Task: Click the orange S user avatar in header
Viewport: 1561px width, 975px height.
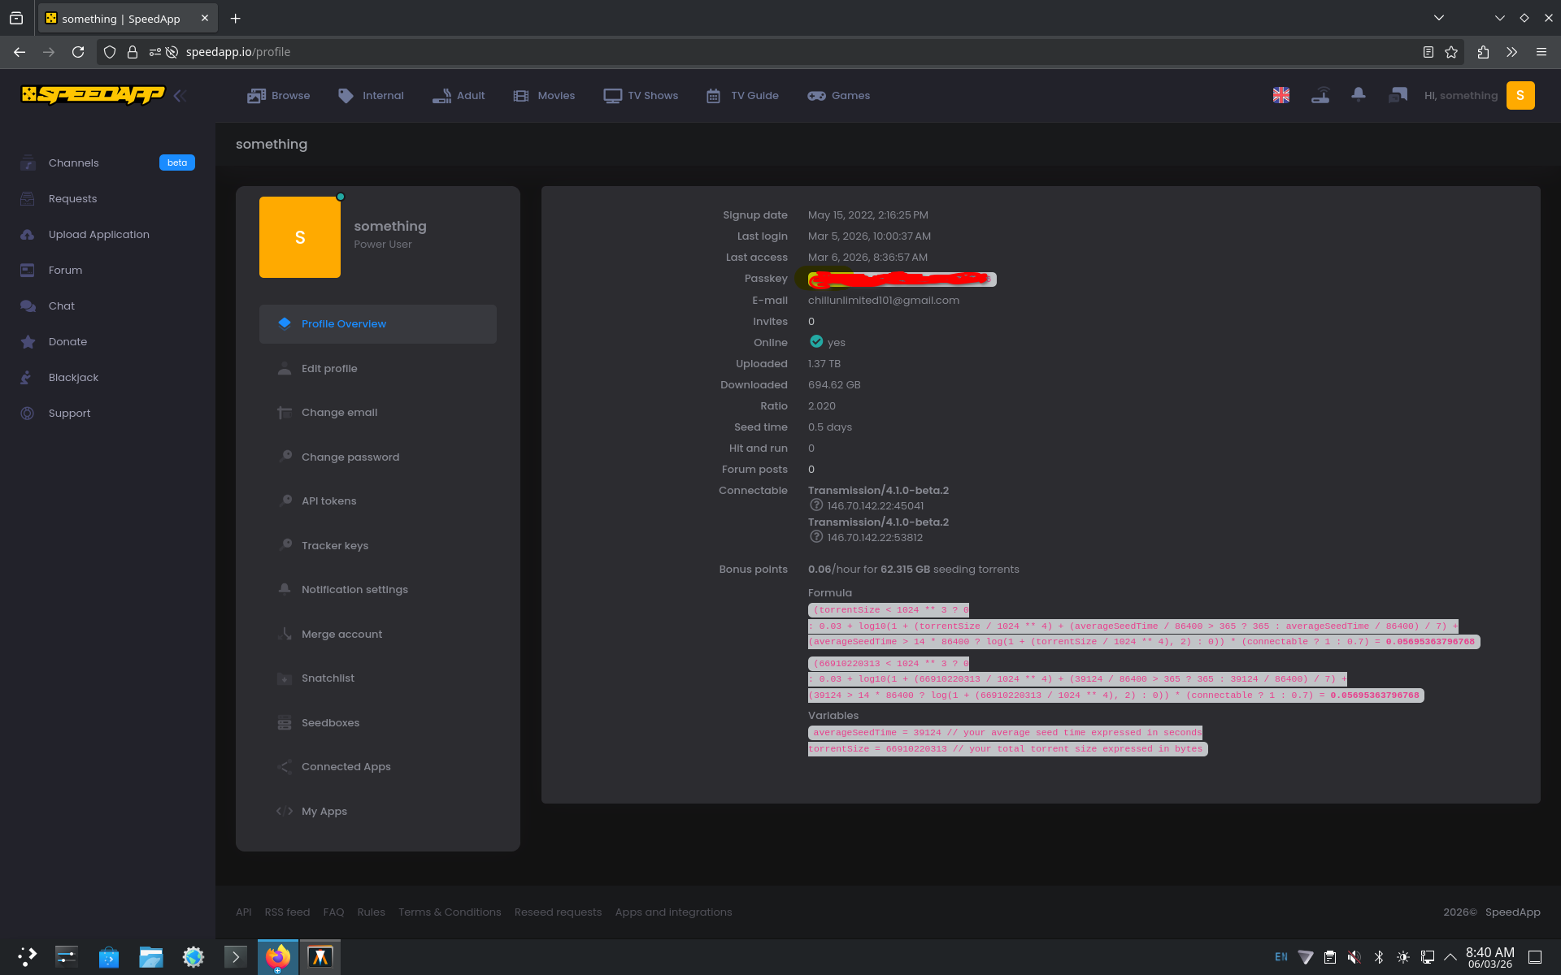Action: tap(1520, 96)
